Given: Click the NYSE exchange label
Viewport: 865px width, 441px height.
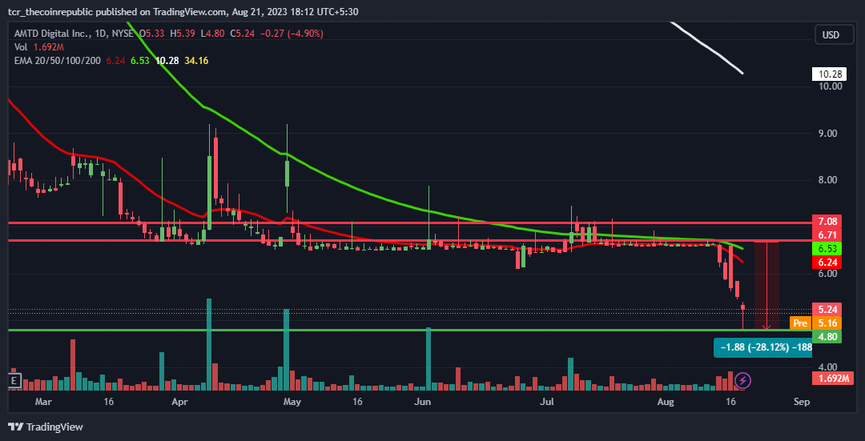Looking at the screenshot, I should coord(122,34).
